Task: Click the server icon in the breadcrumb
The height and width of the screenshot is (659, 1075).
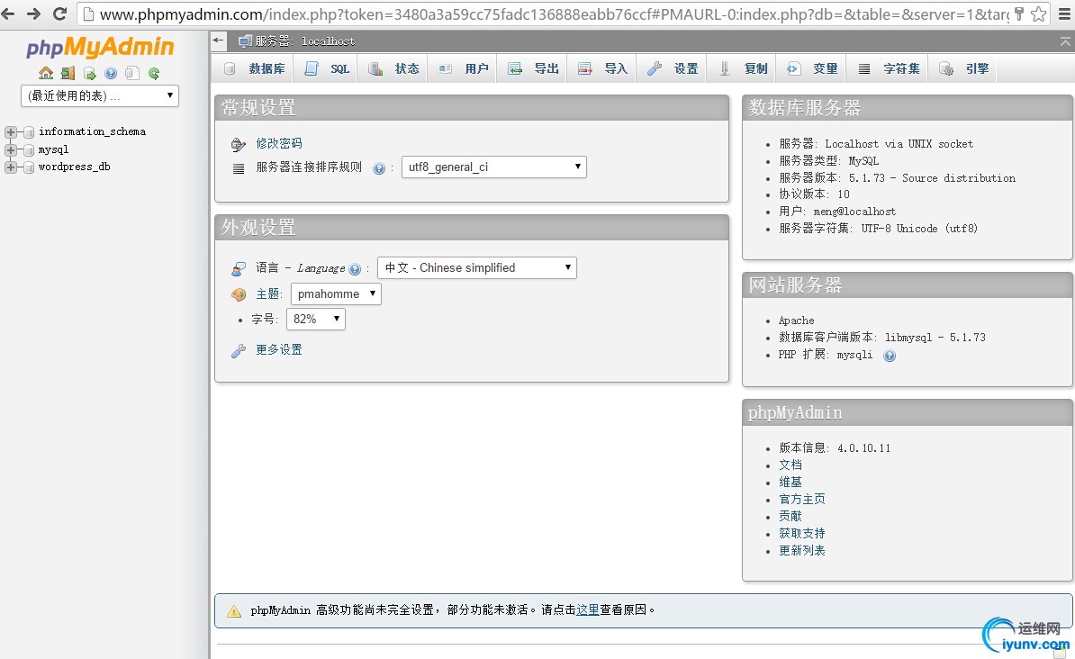Action: [245, 41]
